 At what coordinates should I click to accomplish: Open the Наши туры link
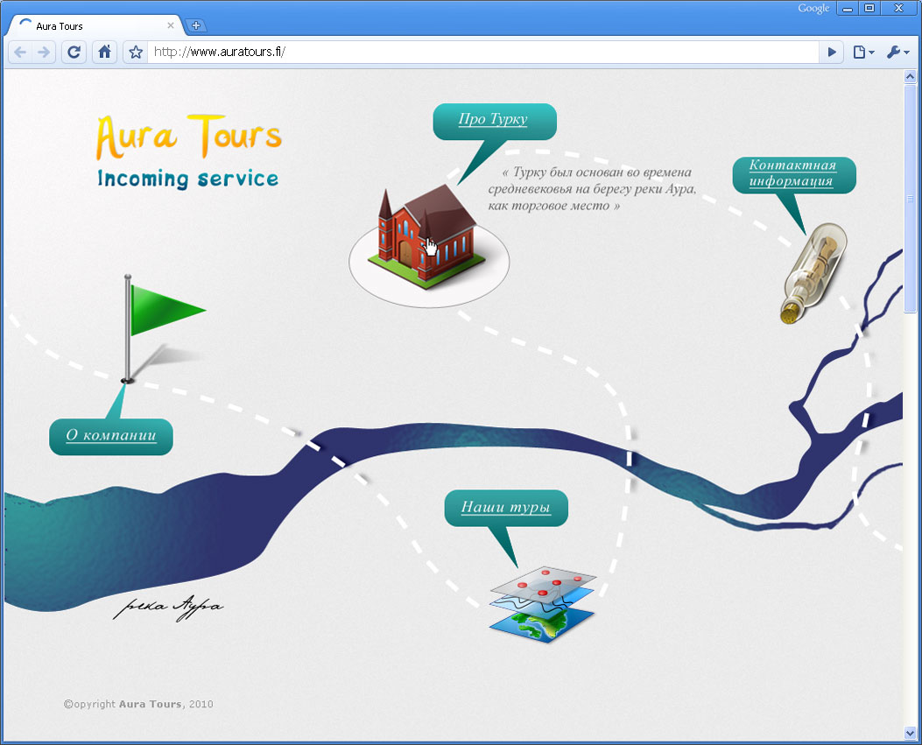pos(506,507)
